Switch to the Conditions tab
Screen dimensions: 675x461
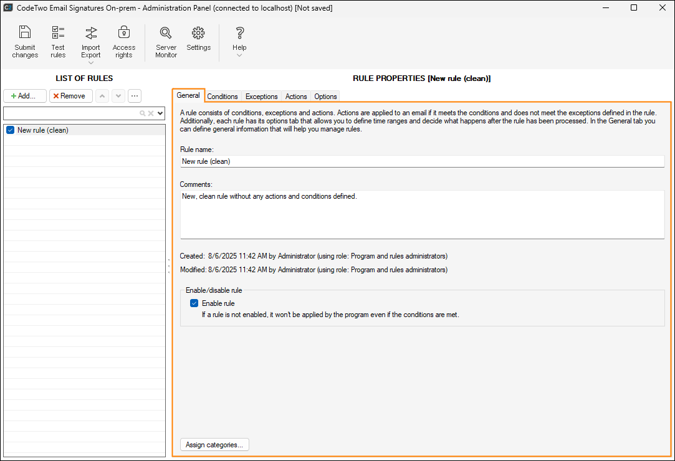click(x=223, y=97)
